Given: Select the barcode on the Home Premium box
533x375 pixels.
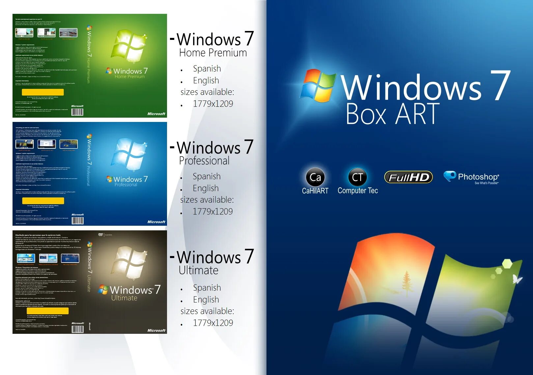Looking at the screenshot, I should coord(77,112).
